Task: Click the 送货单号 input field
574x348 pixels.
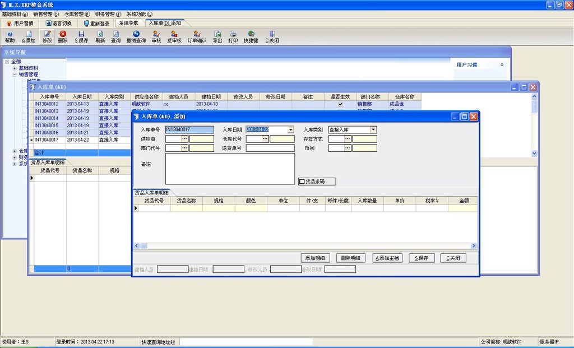Action: pos(270,149)
